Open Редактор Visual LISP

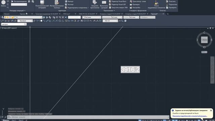[x=117, y=4]
